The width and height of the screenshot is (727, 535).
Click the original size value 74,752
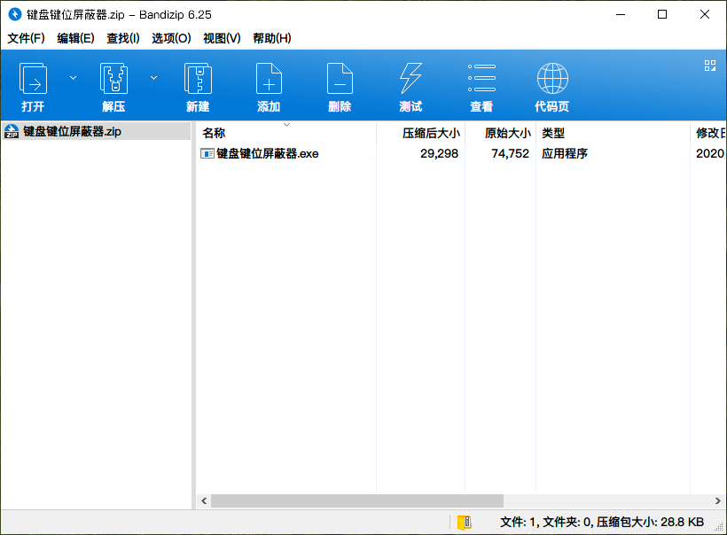pos(510,153)
